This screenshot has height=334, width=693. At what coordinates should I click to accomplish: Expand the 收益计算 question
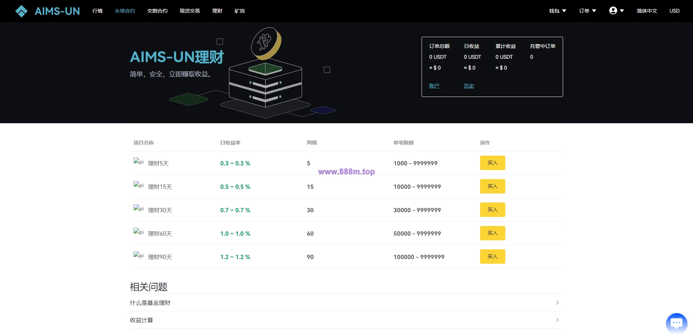(346, 320)
